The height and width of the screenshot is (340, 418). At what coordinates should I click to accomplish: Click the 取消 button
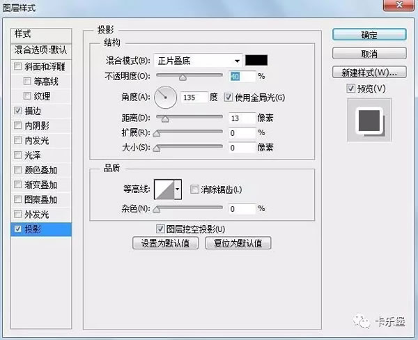(x=369, y=54)
